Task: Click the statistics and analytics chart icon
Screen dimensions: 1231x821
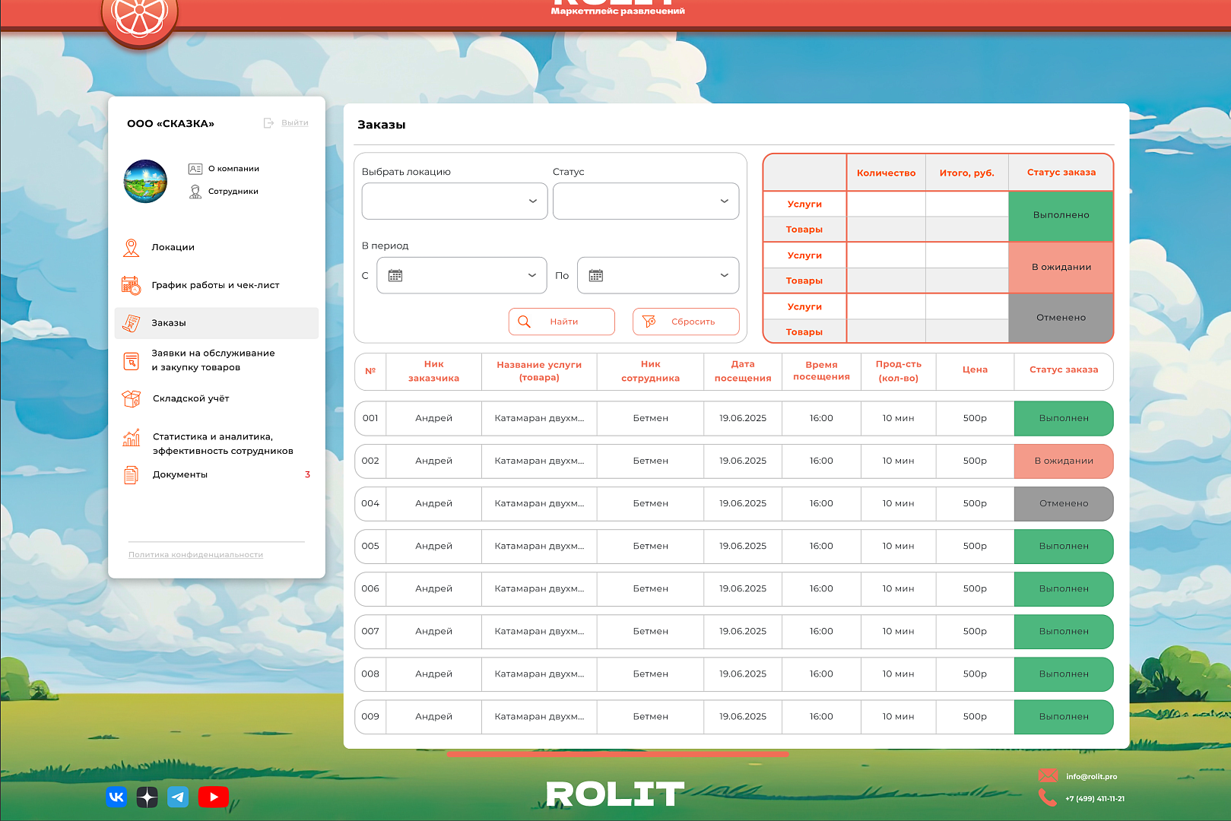Action: point(132,438)
